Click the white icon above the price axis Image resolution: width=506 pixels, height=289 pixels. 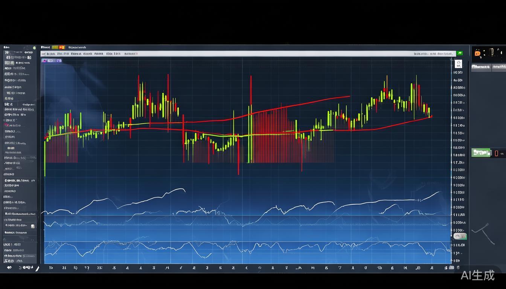459,63
